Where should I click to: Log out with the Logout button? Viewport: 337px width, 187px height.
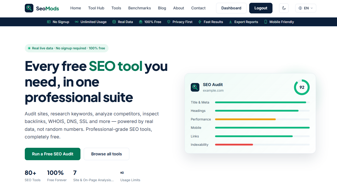261,8
